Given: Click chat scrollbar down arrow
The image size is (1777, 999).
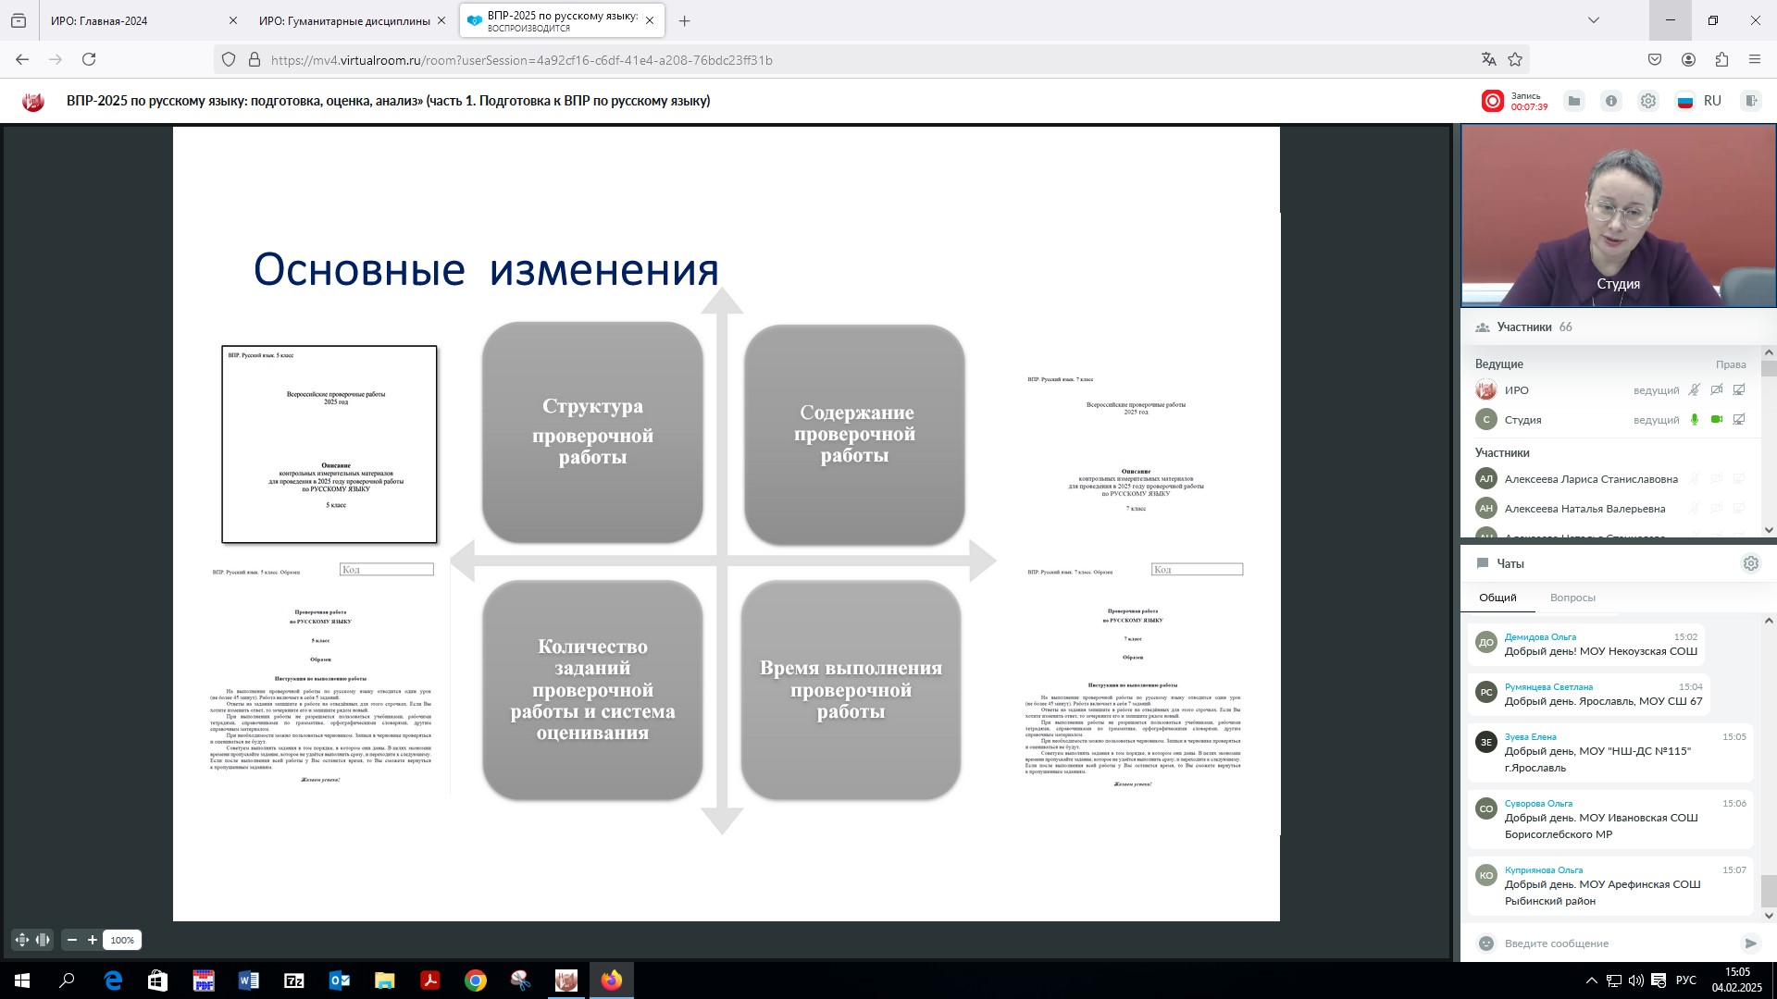Looking at the screenshot, I should (x=1769, y=917).
